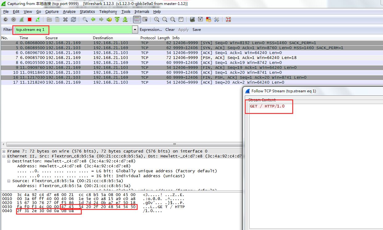
Task: Reload the capture file icon
Action: [73, 19]
